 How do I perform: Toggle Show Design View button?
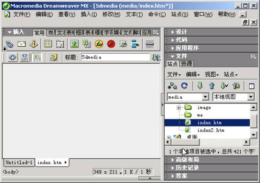37,58
